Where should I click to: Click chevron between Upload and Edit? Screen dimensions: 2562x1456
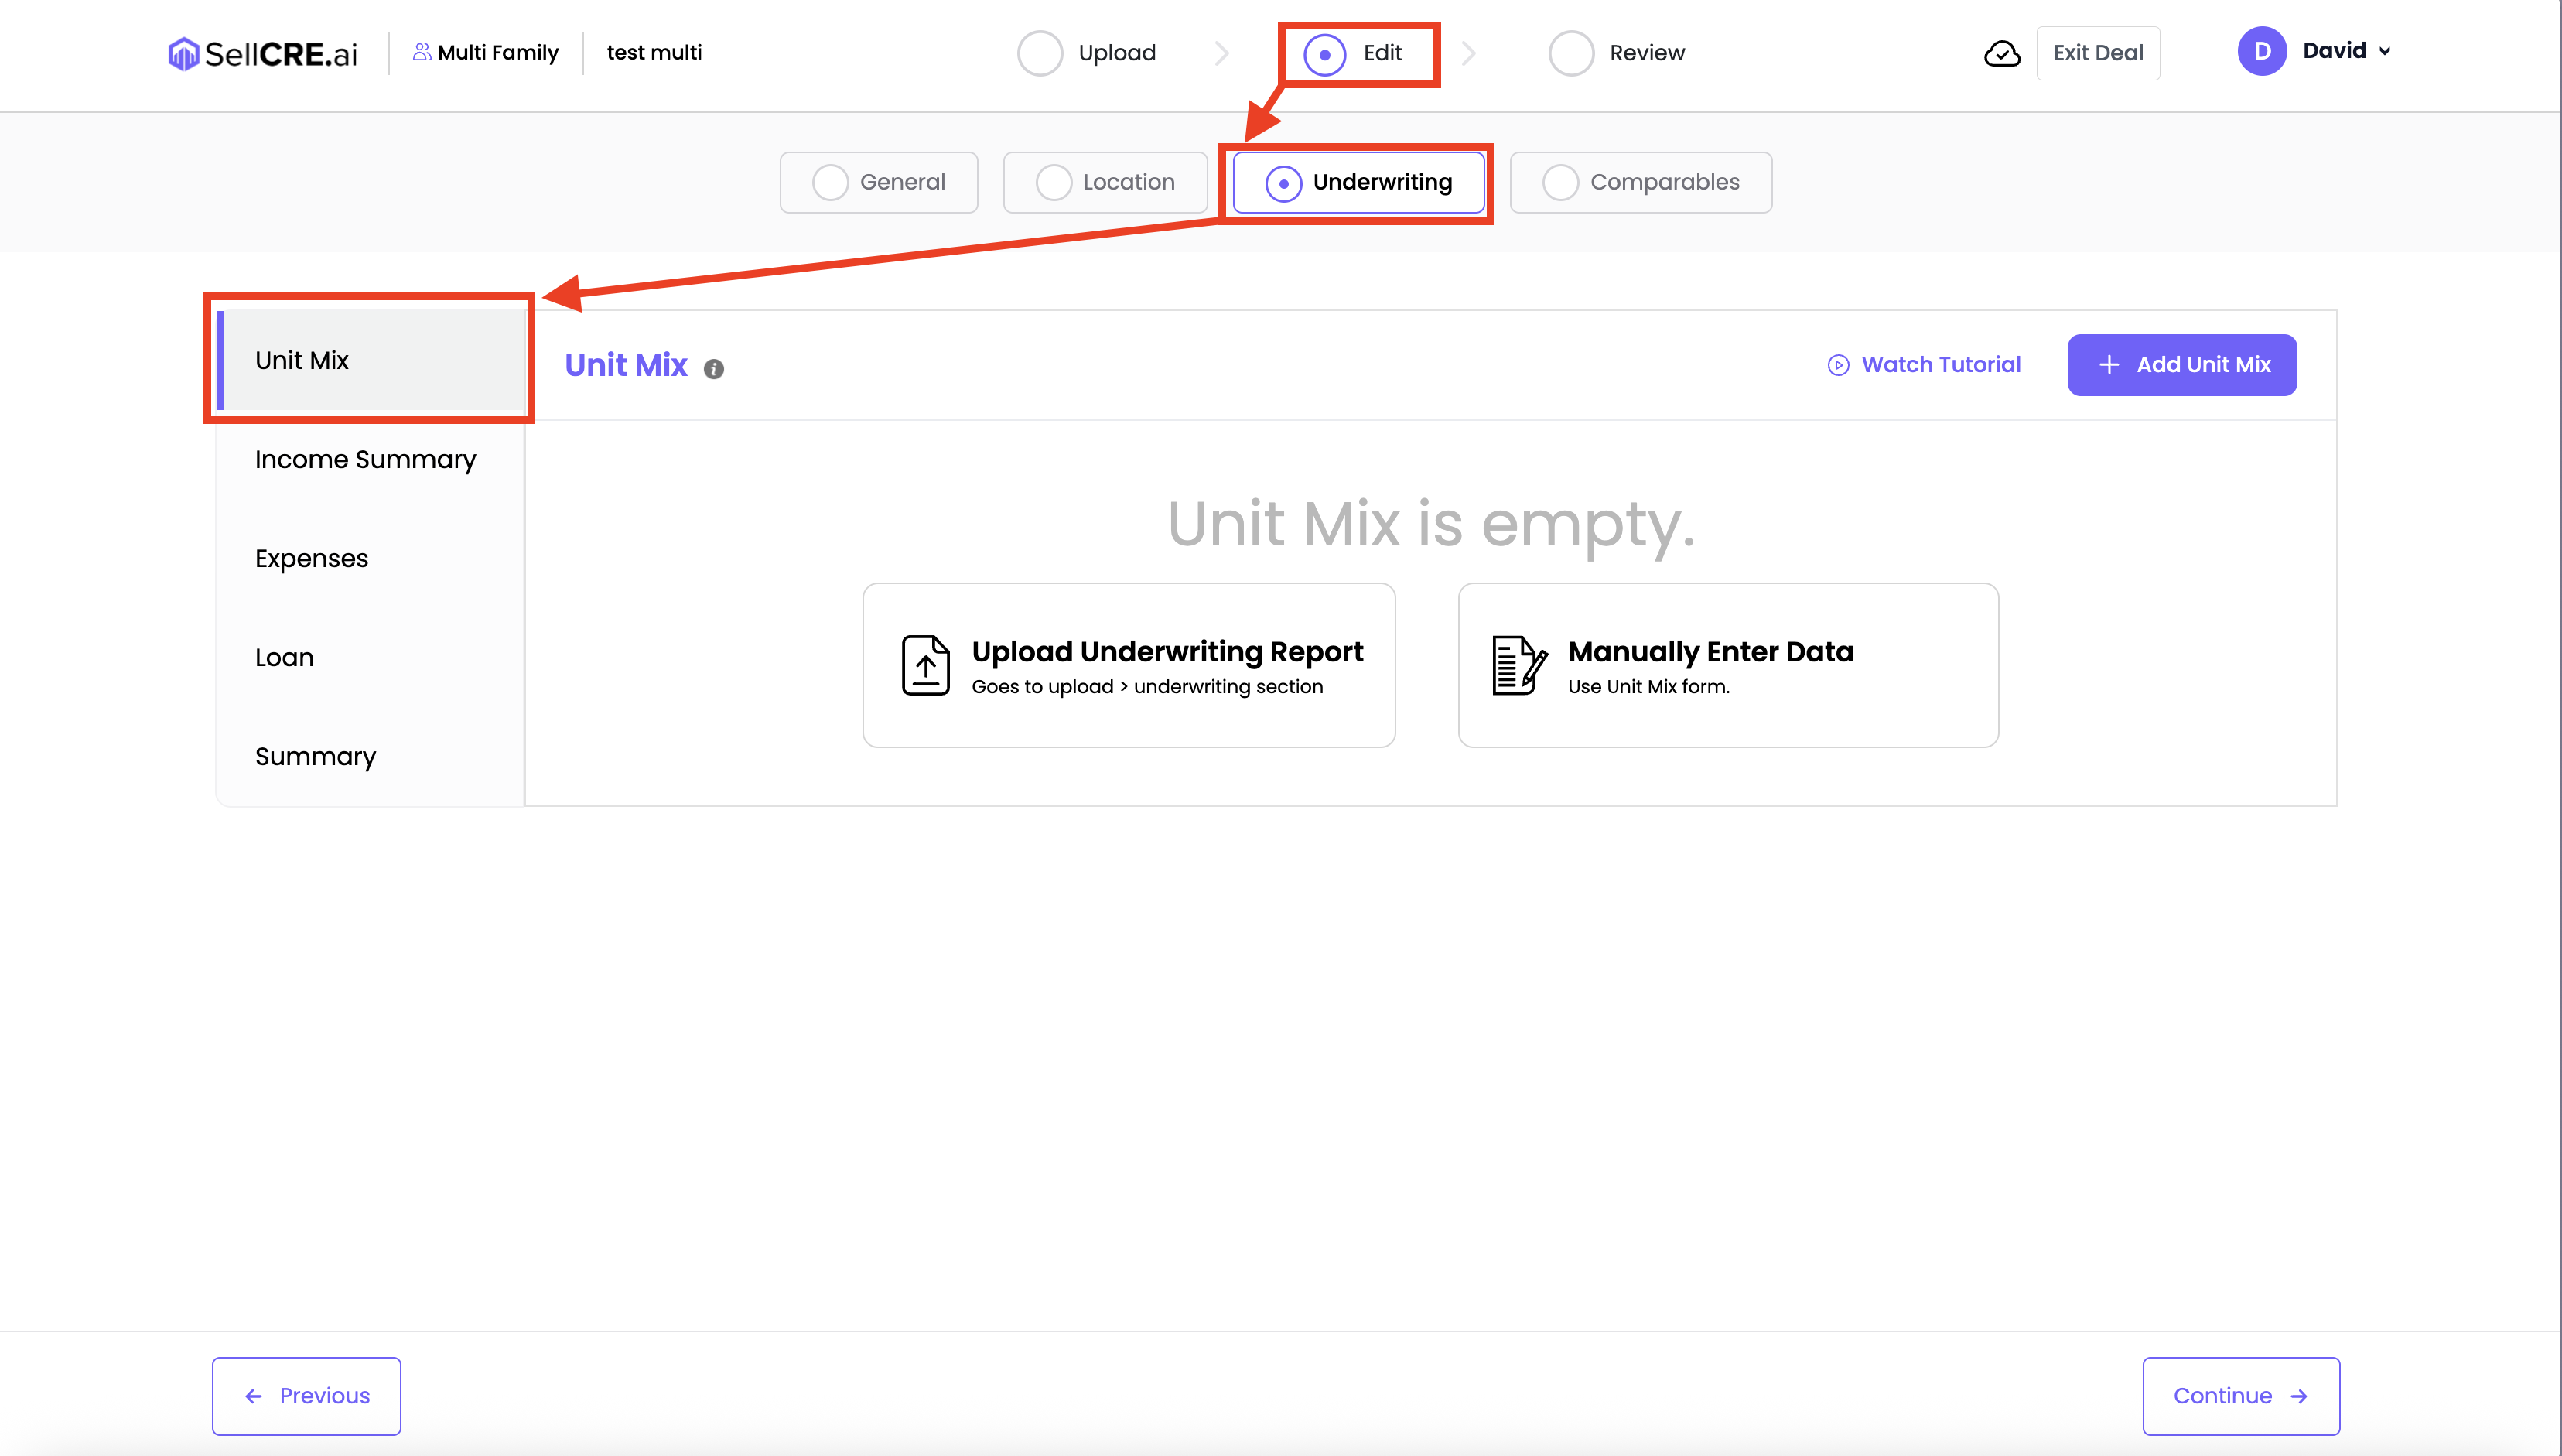1221,53
